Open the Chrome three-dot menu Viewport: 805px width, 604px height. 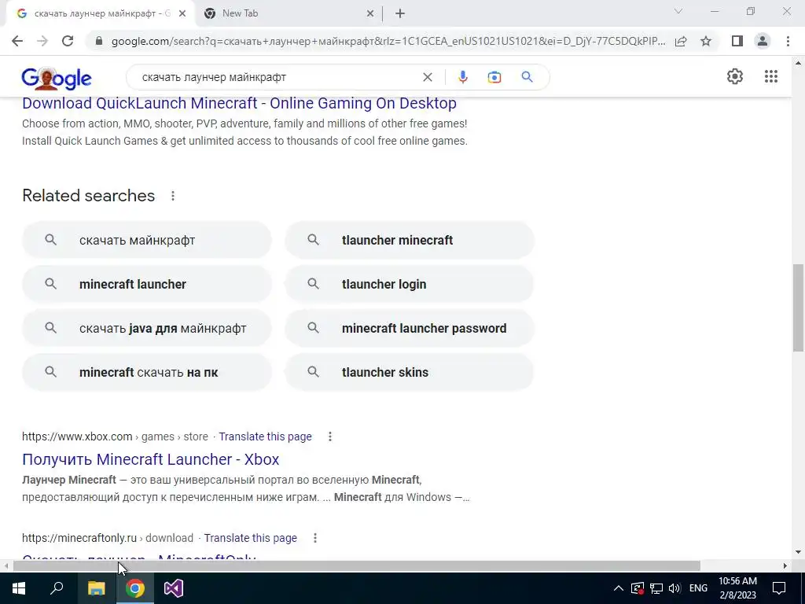[788, 41]
